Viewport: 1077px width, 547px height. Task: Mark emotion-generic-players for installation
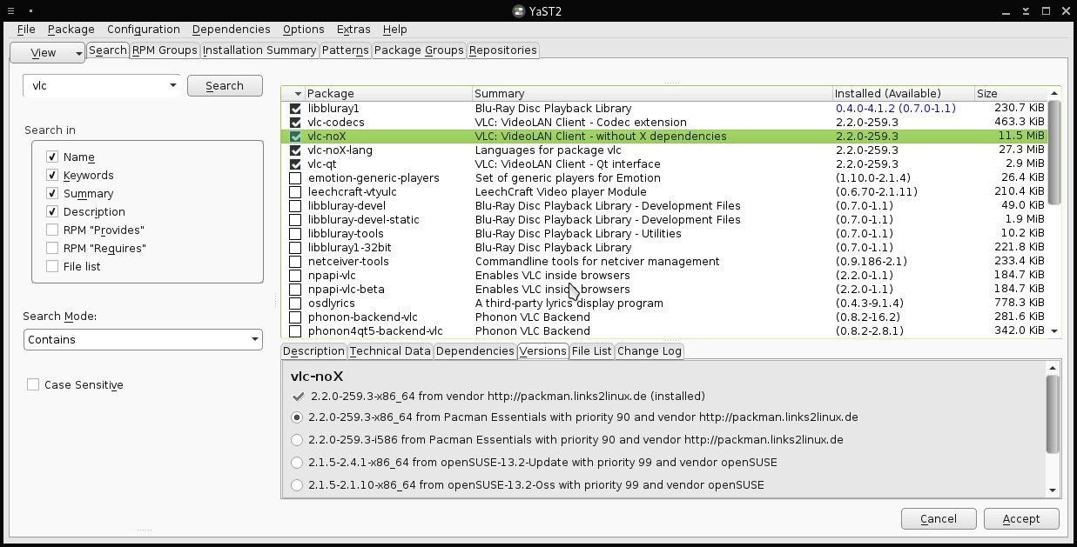[x=295, y=178]
